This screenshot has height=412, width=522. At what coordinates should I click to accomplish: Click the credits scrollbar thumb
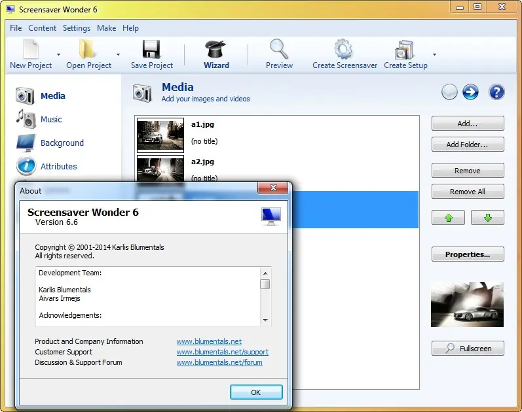coord(265,284)
